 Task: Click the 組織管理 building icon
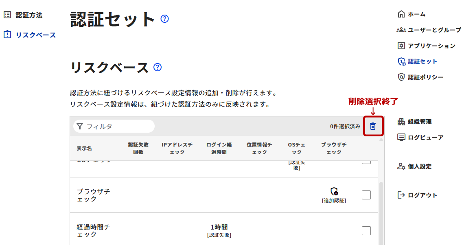401,122
